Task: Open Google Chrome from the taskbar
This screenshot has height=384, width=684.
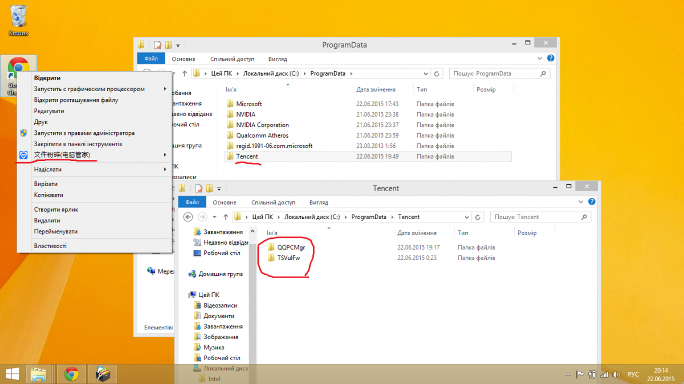Action: [71, 374]
